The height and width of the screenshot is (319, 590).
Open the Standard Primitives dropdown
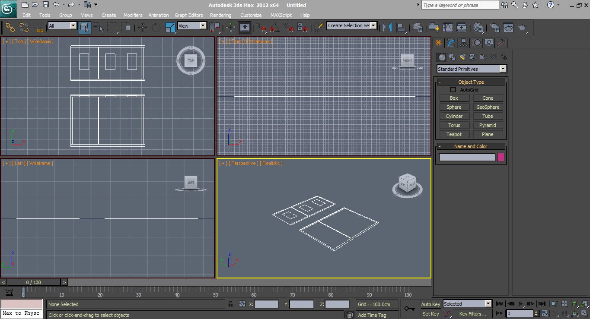point(472,69)
